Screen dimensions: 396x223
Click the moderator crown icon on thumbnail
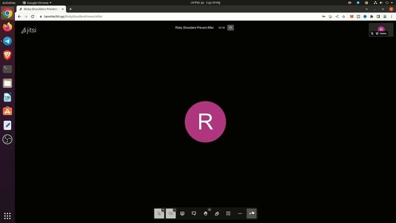(377, 33)
